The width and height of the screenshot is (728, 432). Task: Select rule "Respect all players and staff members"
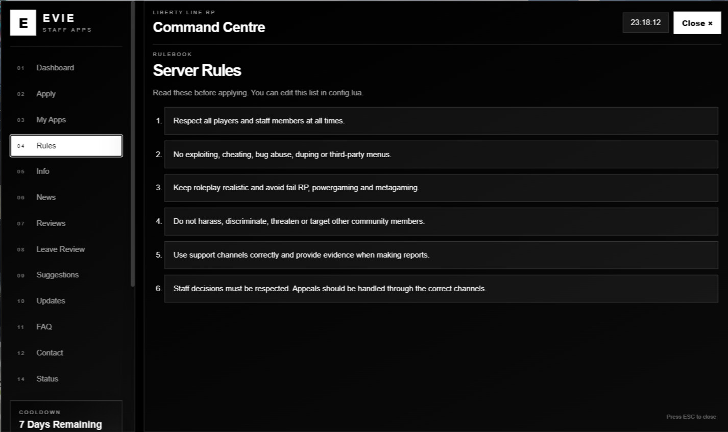point(441,121)
